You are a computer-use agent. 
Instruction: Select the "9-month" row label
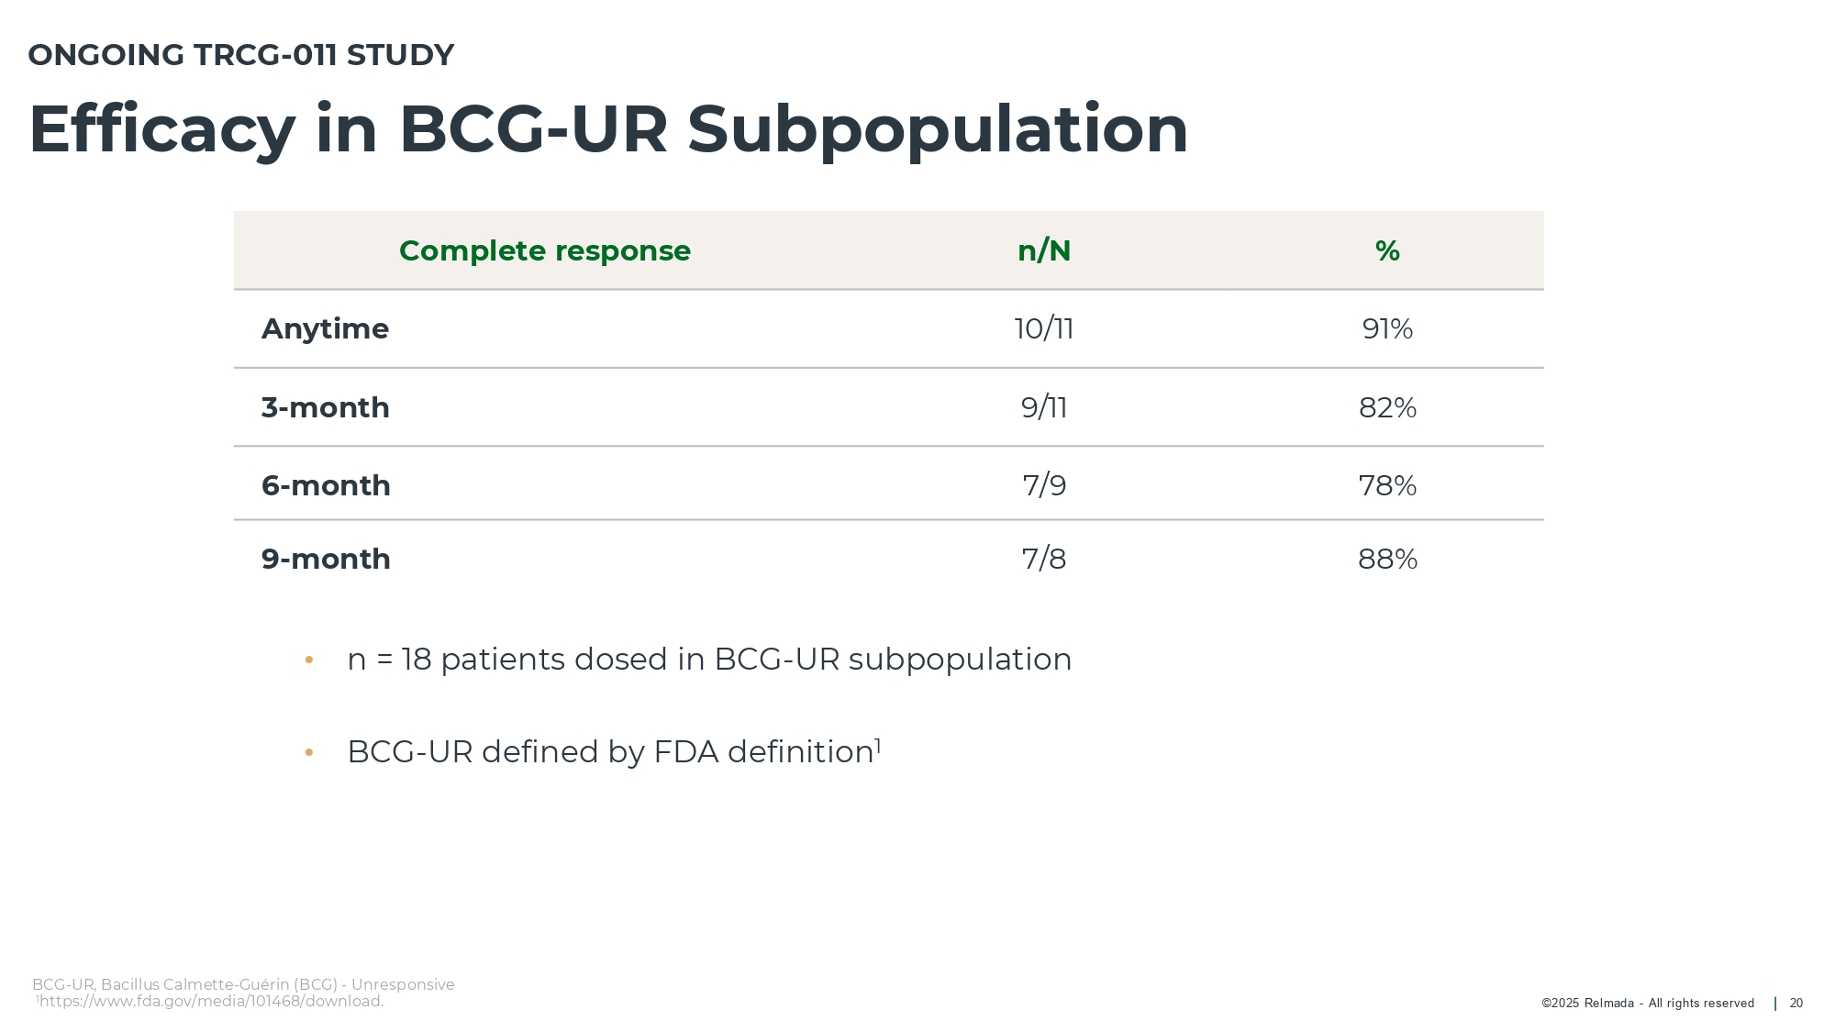tap(326, 559)
